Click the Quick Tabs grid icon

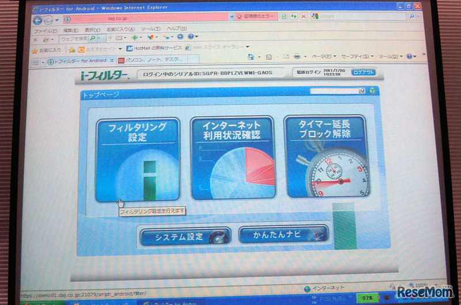click(36, 63)
